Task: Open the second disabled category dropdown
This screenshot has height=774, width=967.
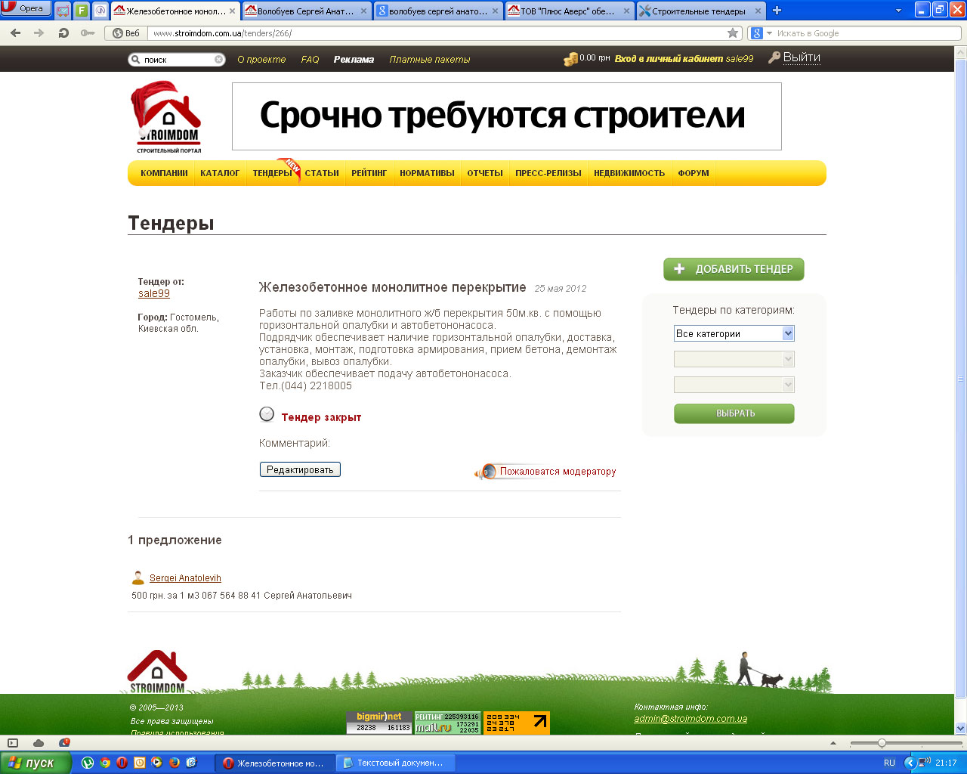Action: click(734, 359)
